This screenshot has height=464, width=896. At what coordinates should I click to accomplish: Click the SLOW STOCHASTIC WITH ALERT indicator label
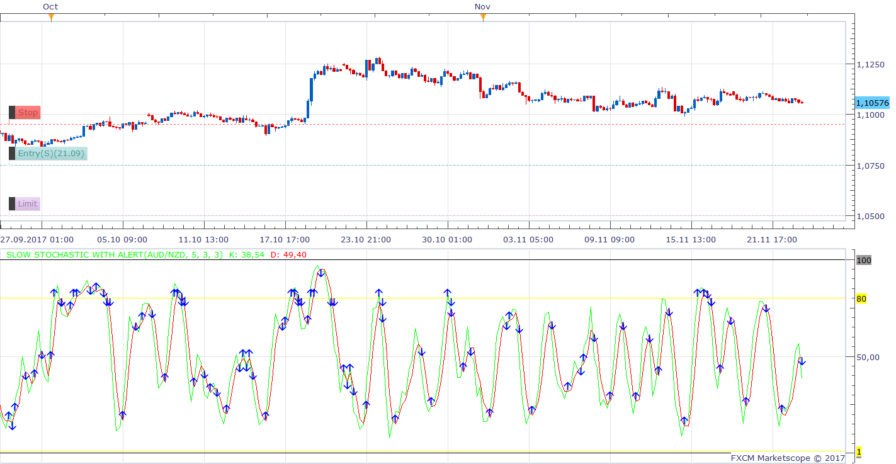click(114, 255)
